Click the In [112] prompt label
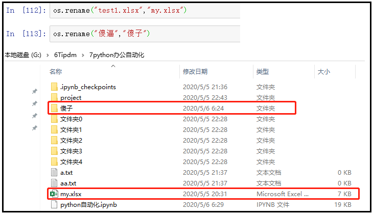The image size is (373, 214). (26, 10)
